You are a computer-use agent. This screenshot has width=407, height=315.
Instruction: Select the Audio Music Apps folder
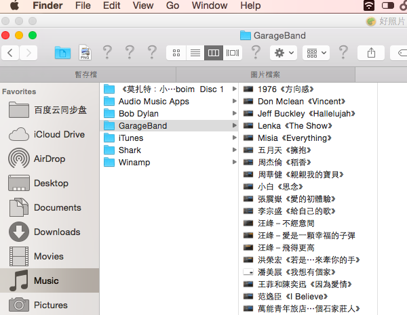(169, 102)
